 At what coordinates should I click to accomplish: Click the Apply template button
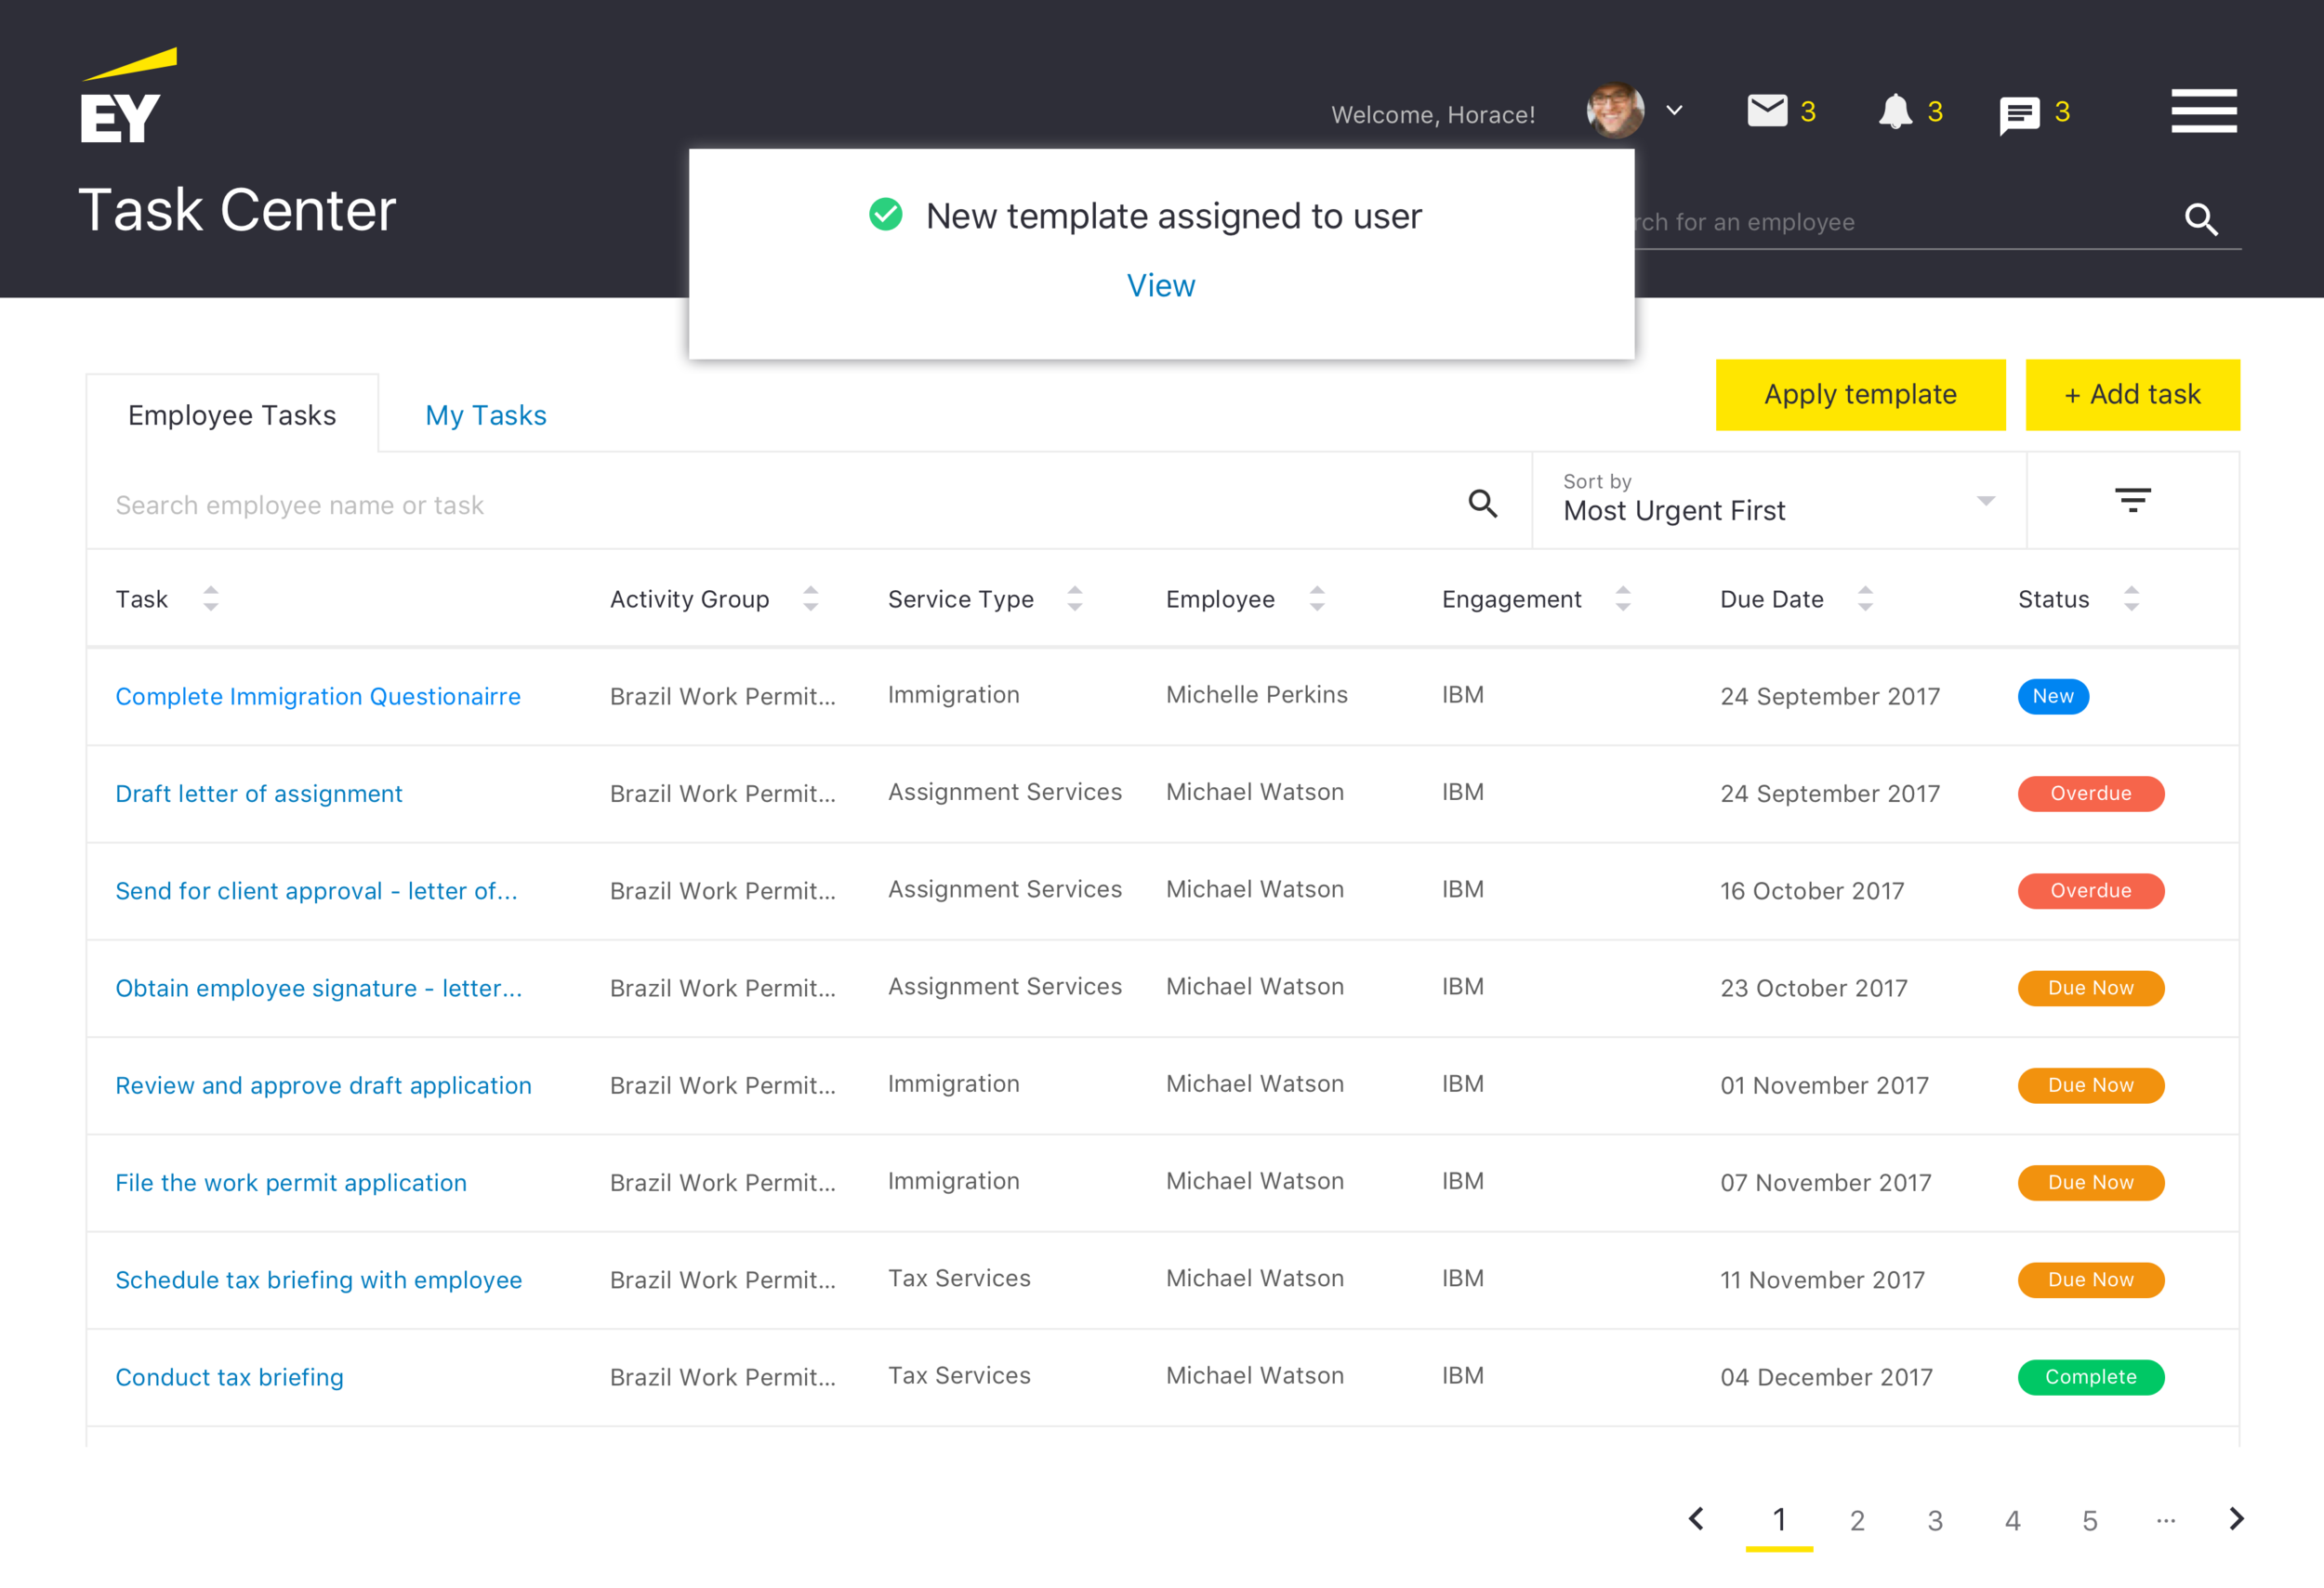click(x=1859, y=394)
